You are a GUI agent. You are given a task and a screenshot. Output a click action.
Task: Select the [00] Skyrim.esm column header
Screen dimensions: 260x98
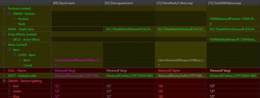(77, 3)
